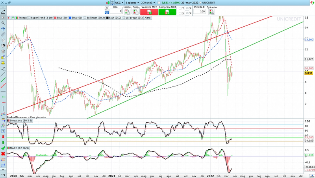
Task: Click the Altro indicators button
Action: [148, 18]
